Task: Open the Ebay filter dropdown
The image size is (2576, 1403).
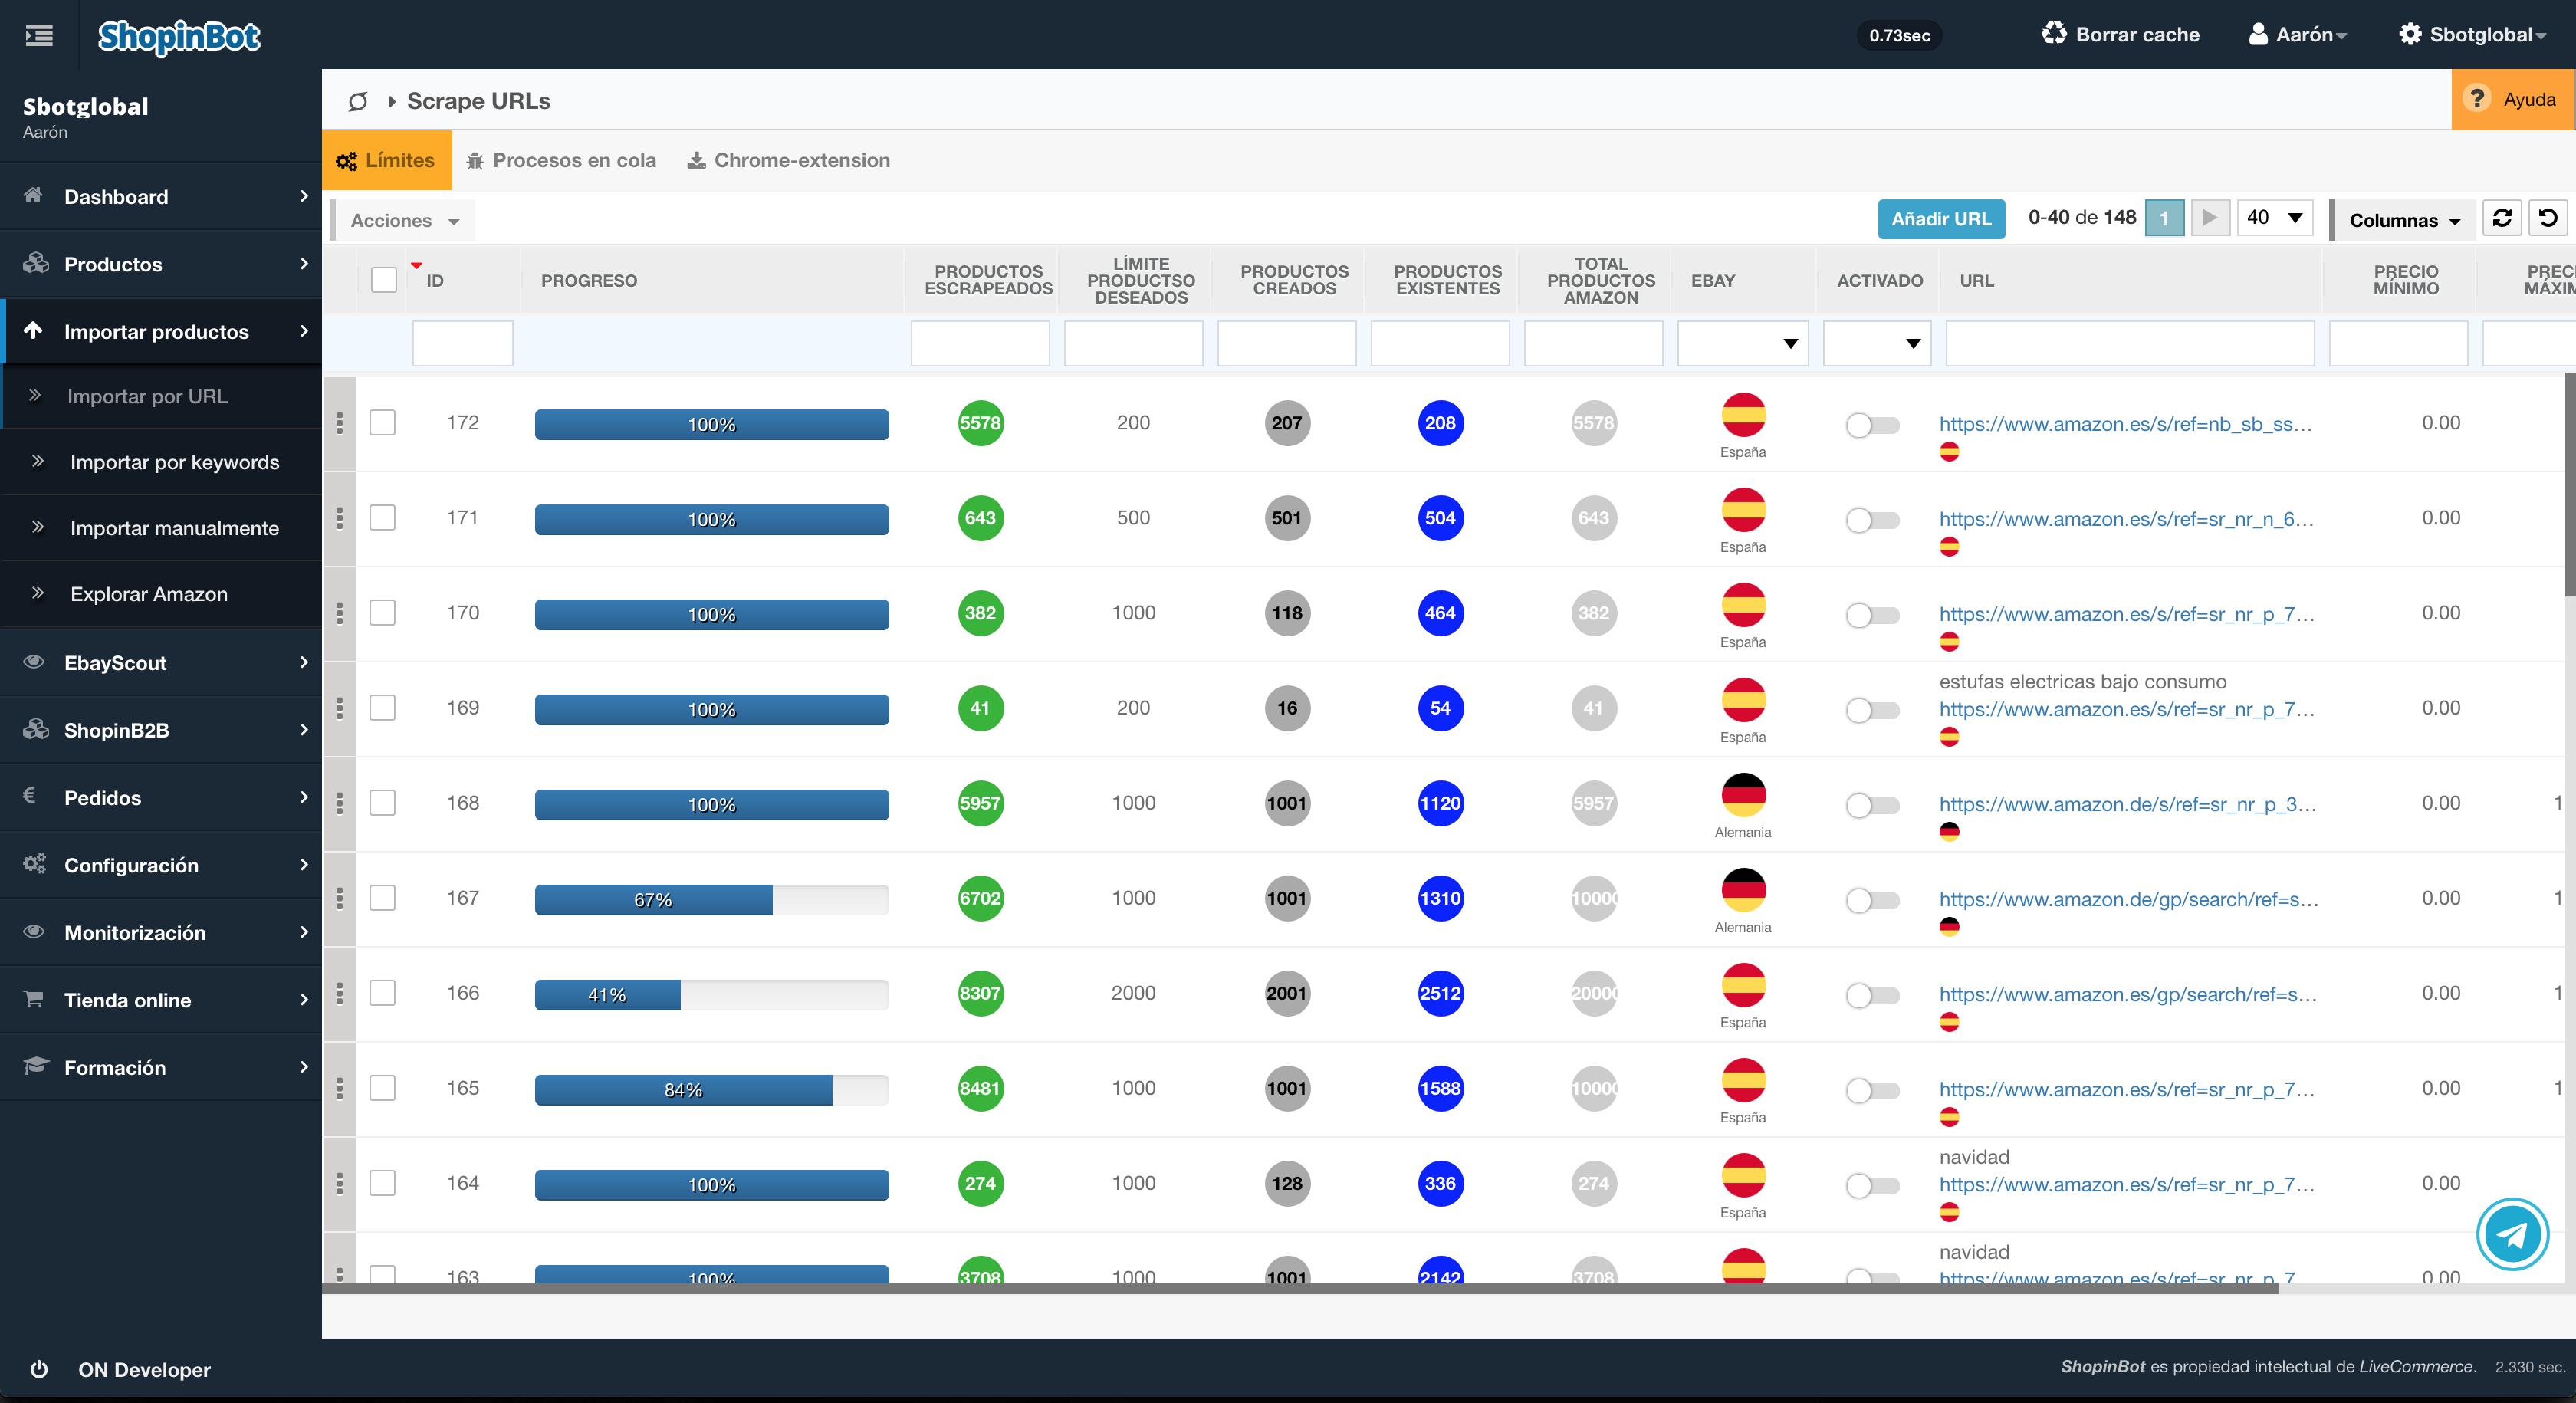Action: coord(1743,343)
